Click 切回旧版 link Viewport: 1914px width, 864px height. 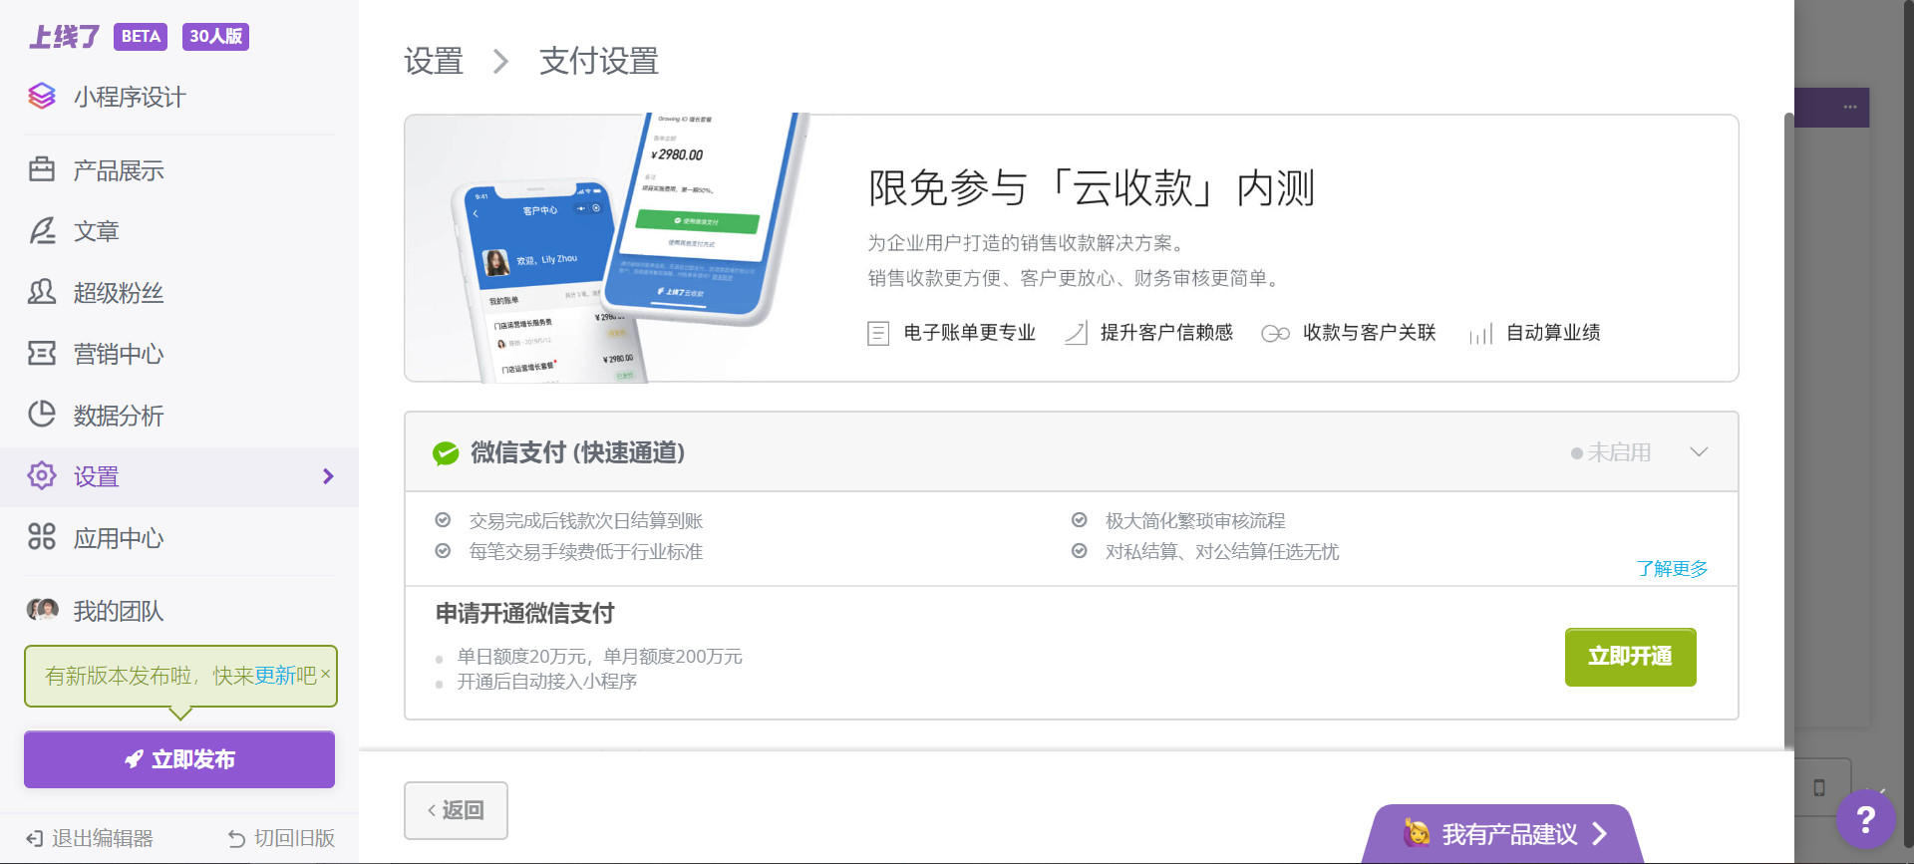click(x=281, y=838)
